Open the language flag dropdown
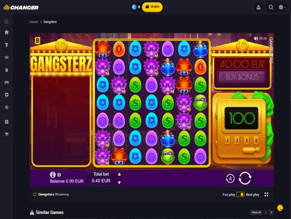 (282, 7)
